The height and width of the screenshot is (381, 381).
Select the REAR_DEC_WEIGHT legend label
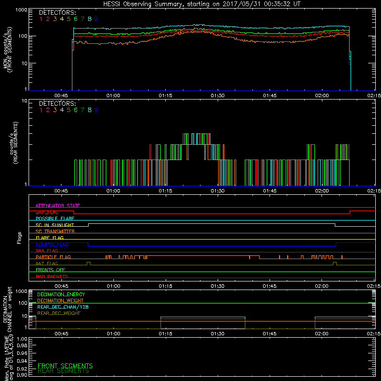pos(59,313)
